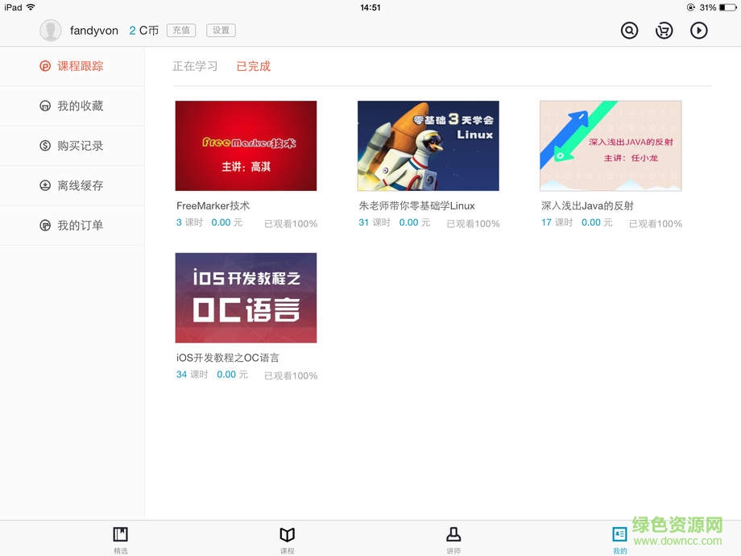Open the 精选 tab in bottom bar
741x556 pixels.
click(x=121, y=538)
